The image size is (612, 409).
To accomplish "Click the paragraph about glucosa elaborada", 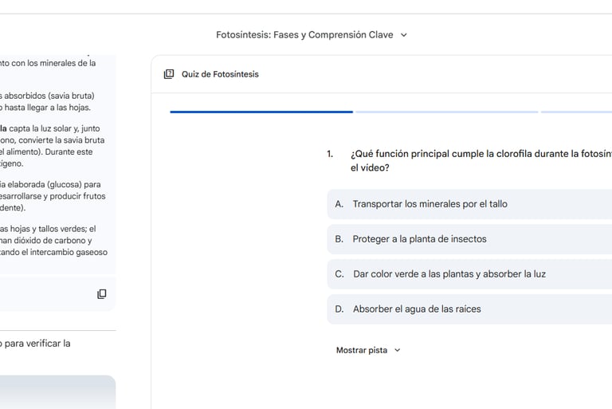I will pyautogui.click(x=52, y=196).
